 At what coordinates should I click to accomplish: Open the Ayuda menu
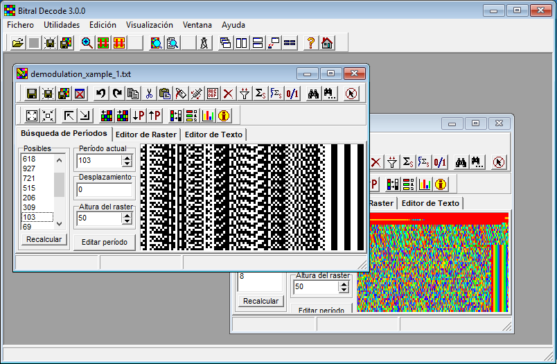(233, 25)
